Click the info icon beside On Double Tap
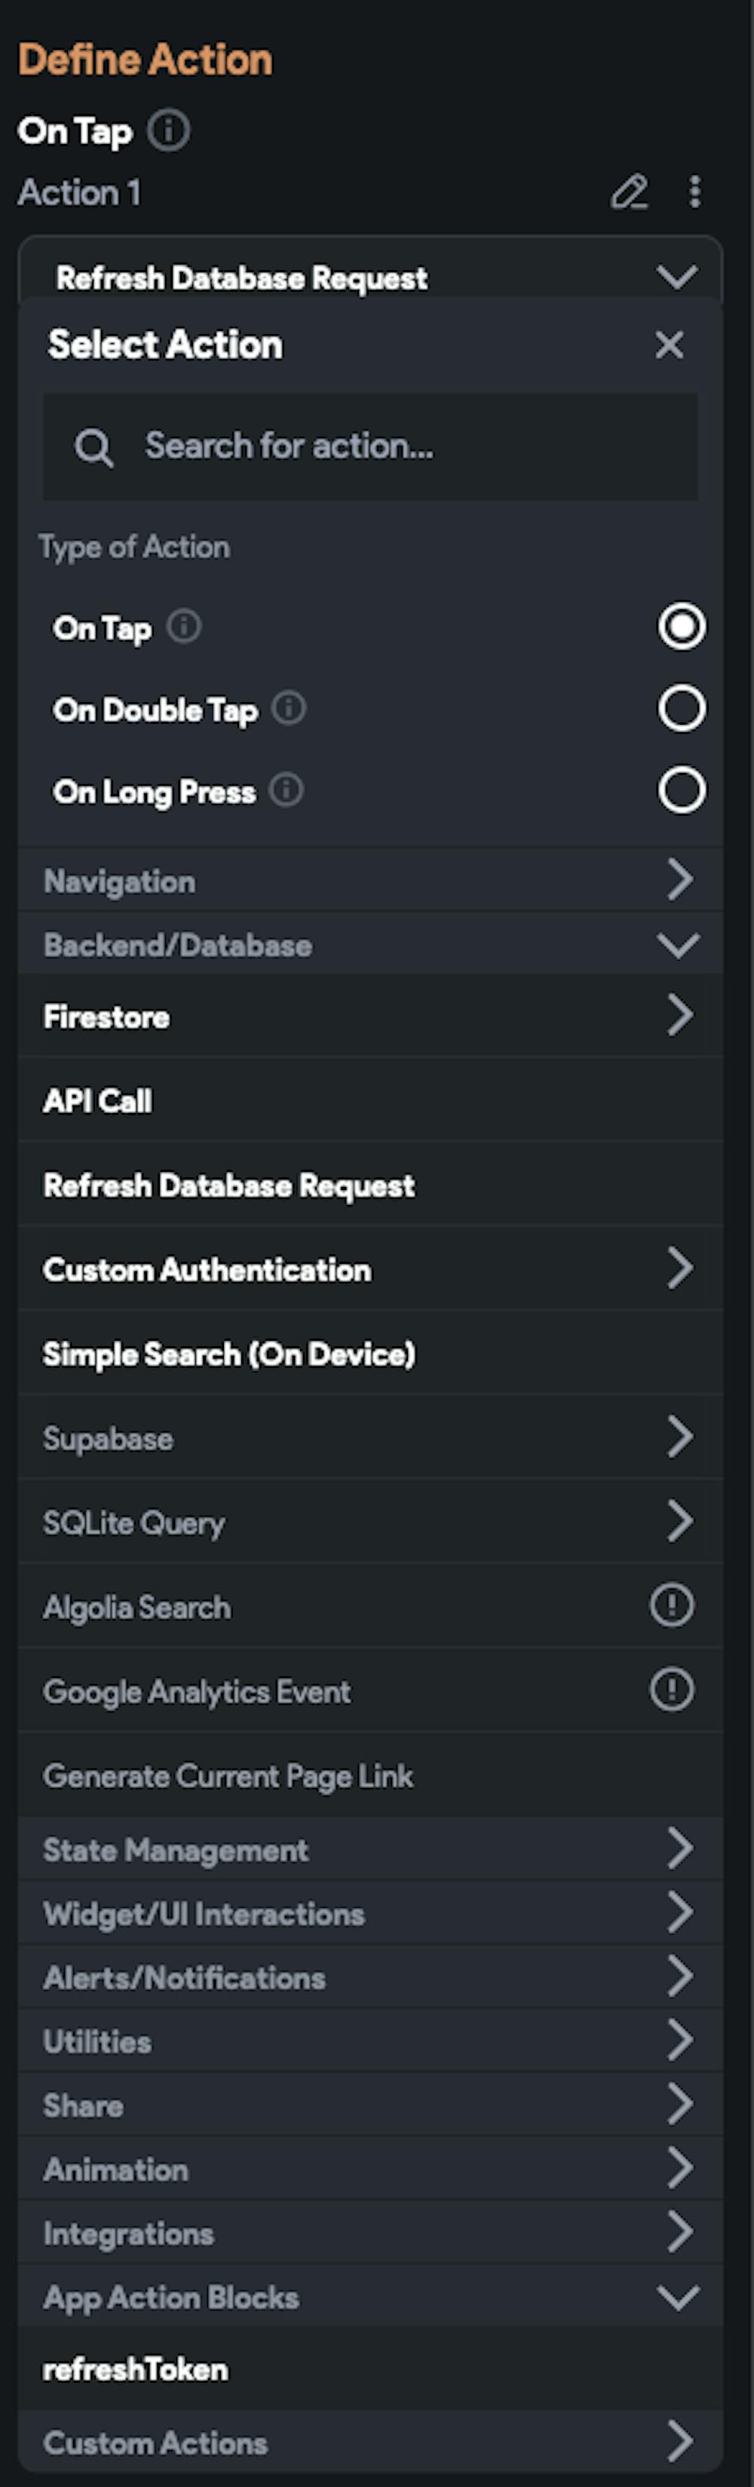The width and height of the screenshot is (754, 2487). coord(289,709)
